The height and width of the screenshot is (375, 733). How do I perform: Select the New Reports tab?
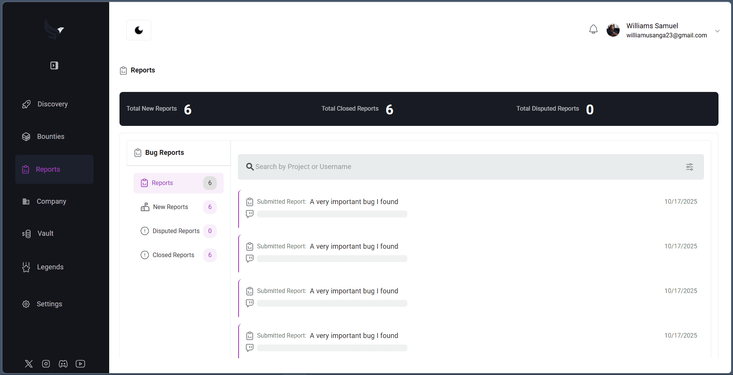179,207
